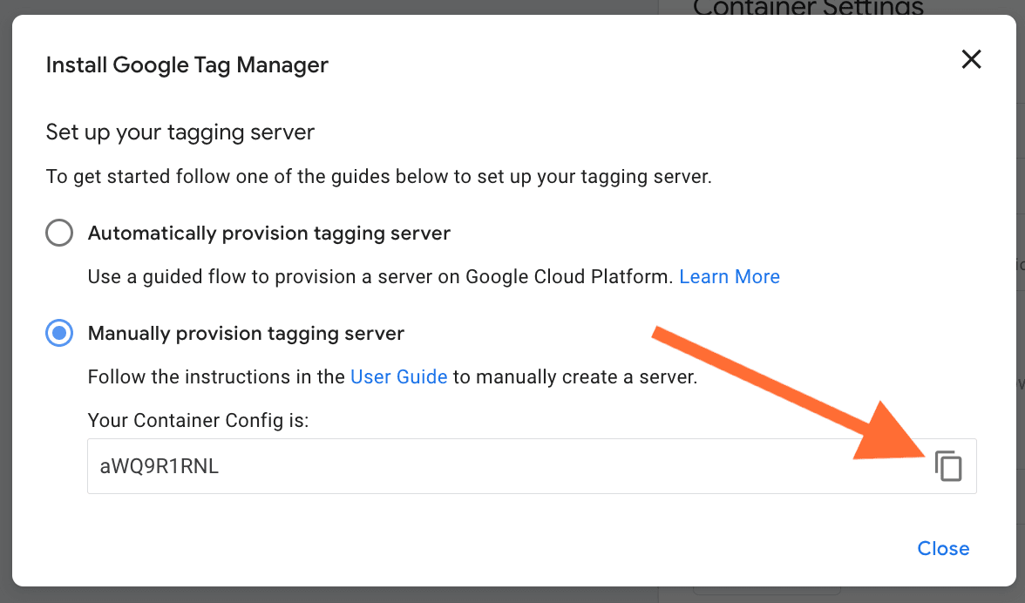
Task: Choose the Manually provision tagging server radio
Action: [x=58, y=333]
